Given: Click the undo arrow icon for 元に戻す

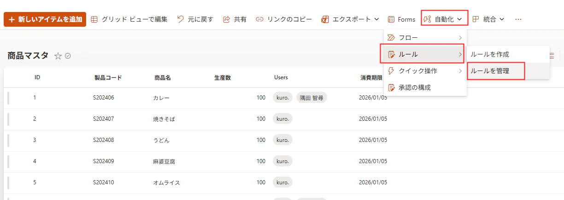Looking at the screenshot, I should click(181, 19).
